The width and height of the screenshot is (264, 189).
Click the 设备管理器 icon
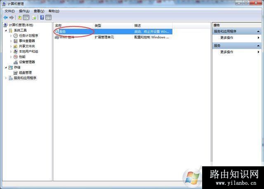pyautogui.click(x=16, y=62)
